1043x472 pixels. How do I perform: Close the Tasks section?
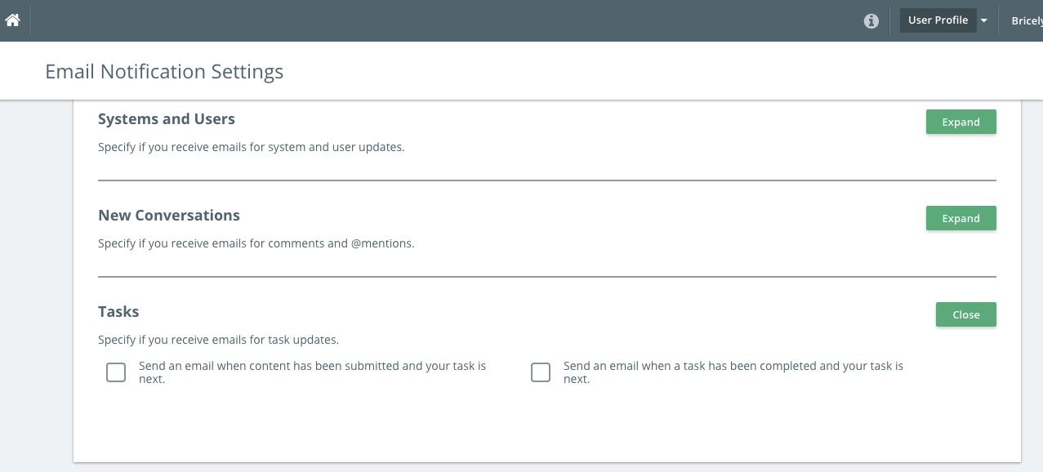[965, 314]
